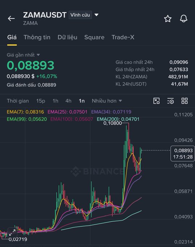Screen dimensions: 195x247
Task: Tap 24h high value 0,09096
Action: (x=179, y=62)
